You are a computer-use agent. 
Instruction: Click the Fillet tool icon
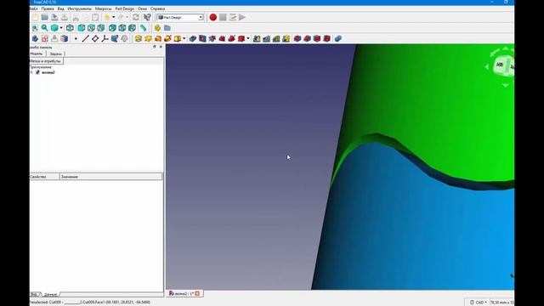pos(297,38)
